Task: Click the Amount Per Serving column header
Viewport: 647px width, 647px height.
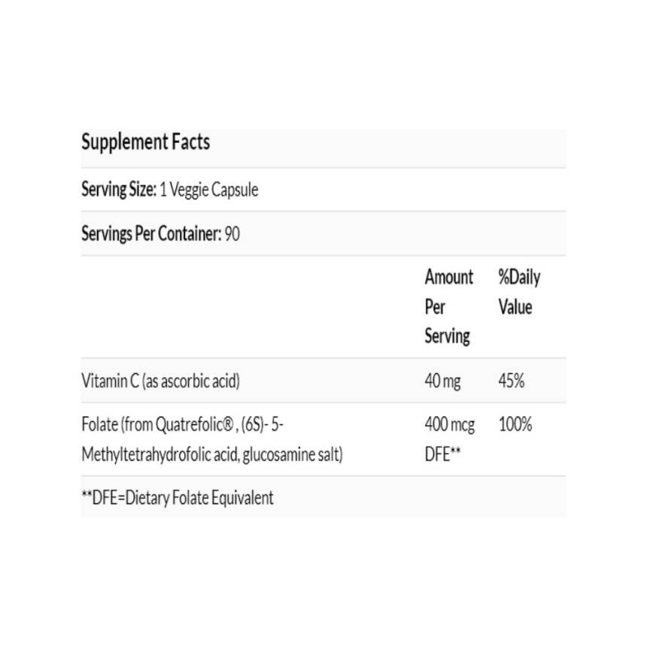Action: [448, 306]
